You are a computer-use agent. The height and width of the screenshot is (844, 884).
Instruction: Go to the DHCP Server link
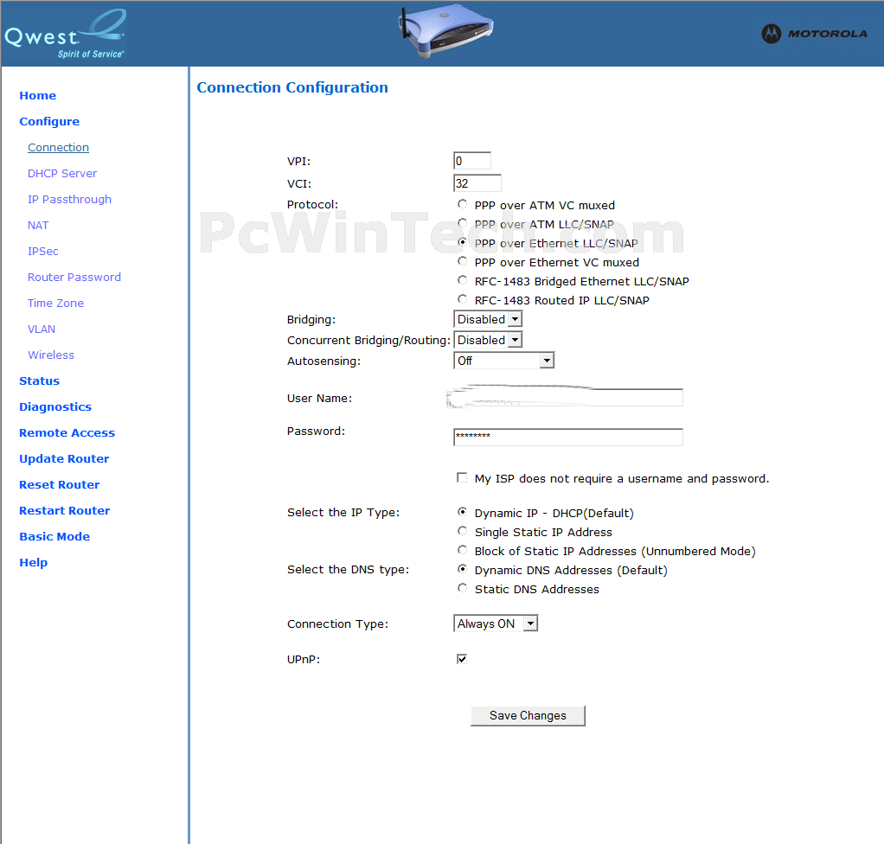point(62,173)
